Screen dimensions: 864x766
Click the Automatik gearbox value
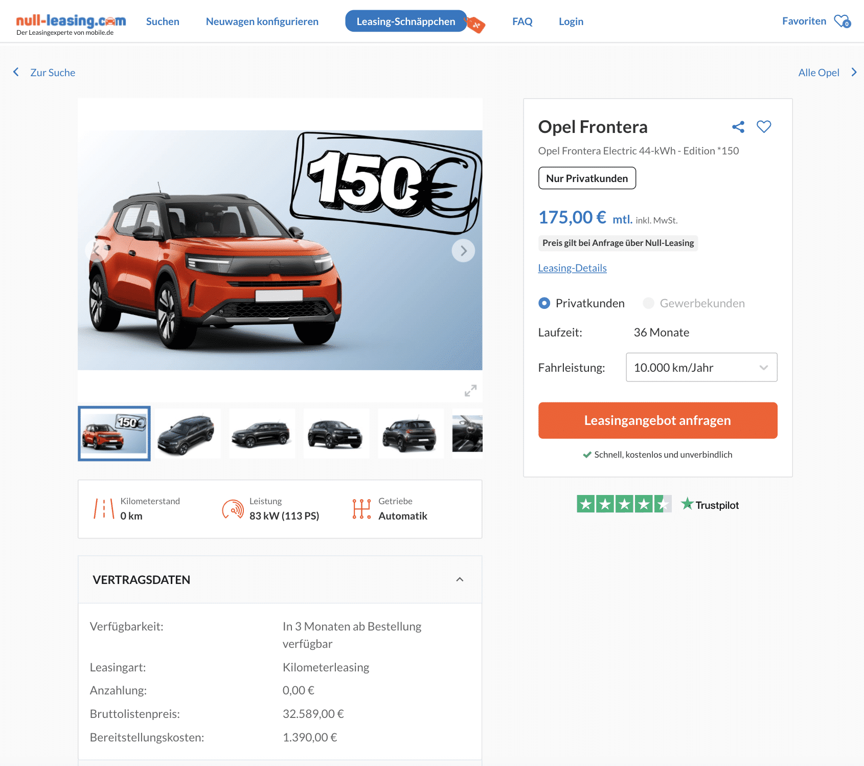(x=403, y=516)
